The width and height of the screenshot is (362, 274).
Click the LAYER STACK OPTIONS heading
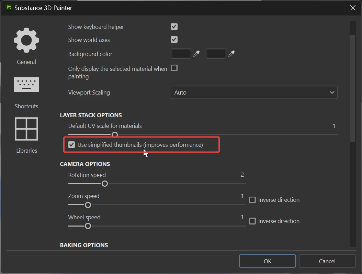(91, 115)
